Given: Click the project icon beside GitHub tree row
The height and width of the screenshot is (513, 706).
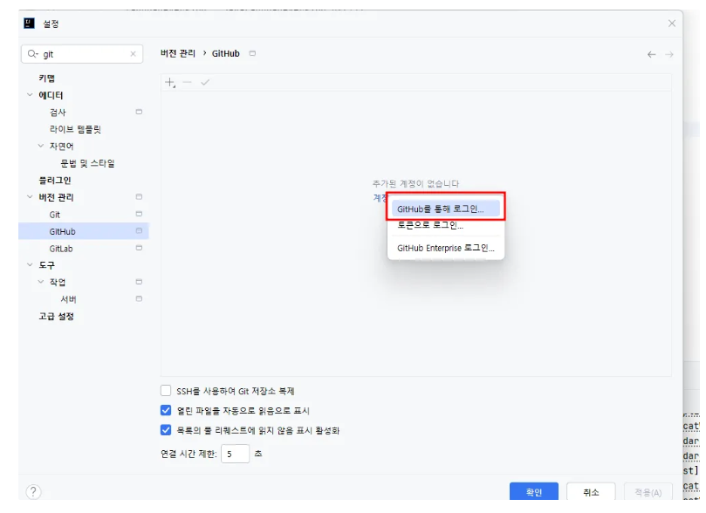Looking at the screenshot, I should (139, 231).
